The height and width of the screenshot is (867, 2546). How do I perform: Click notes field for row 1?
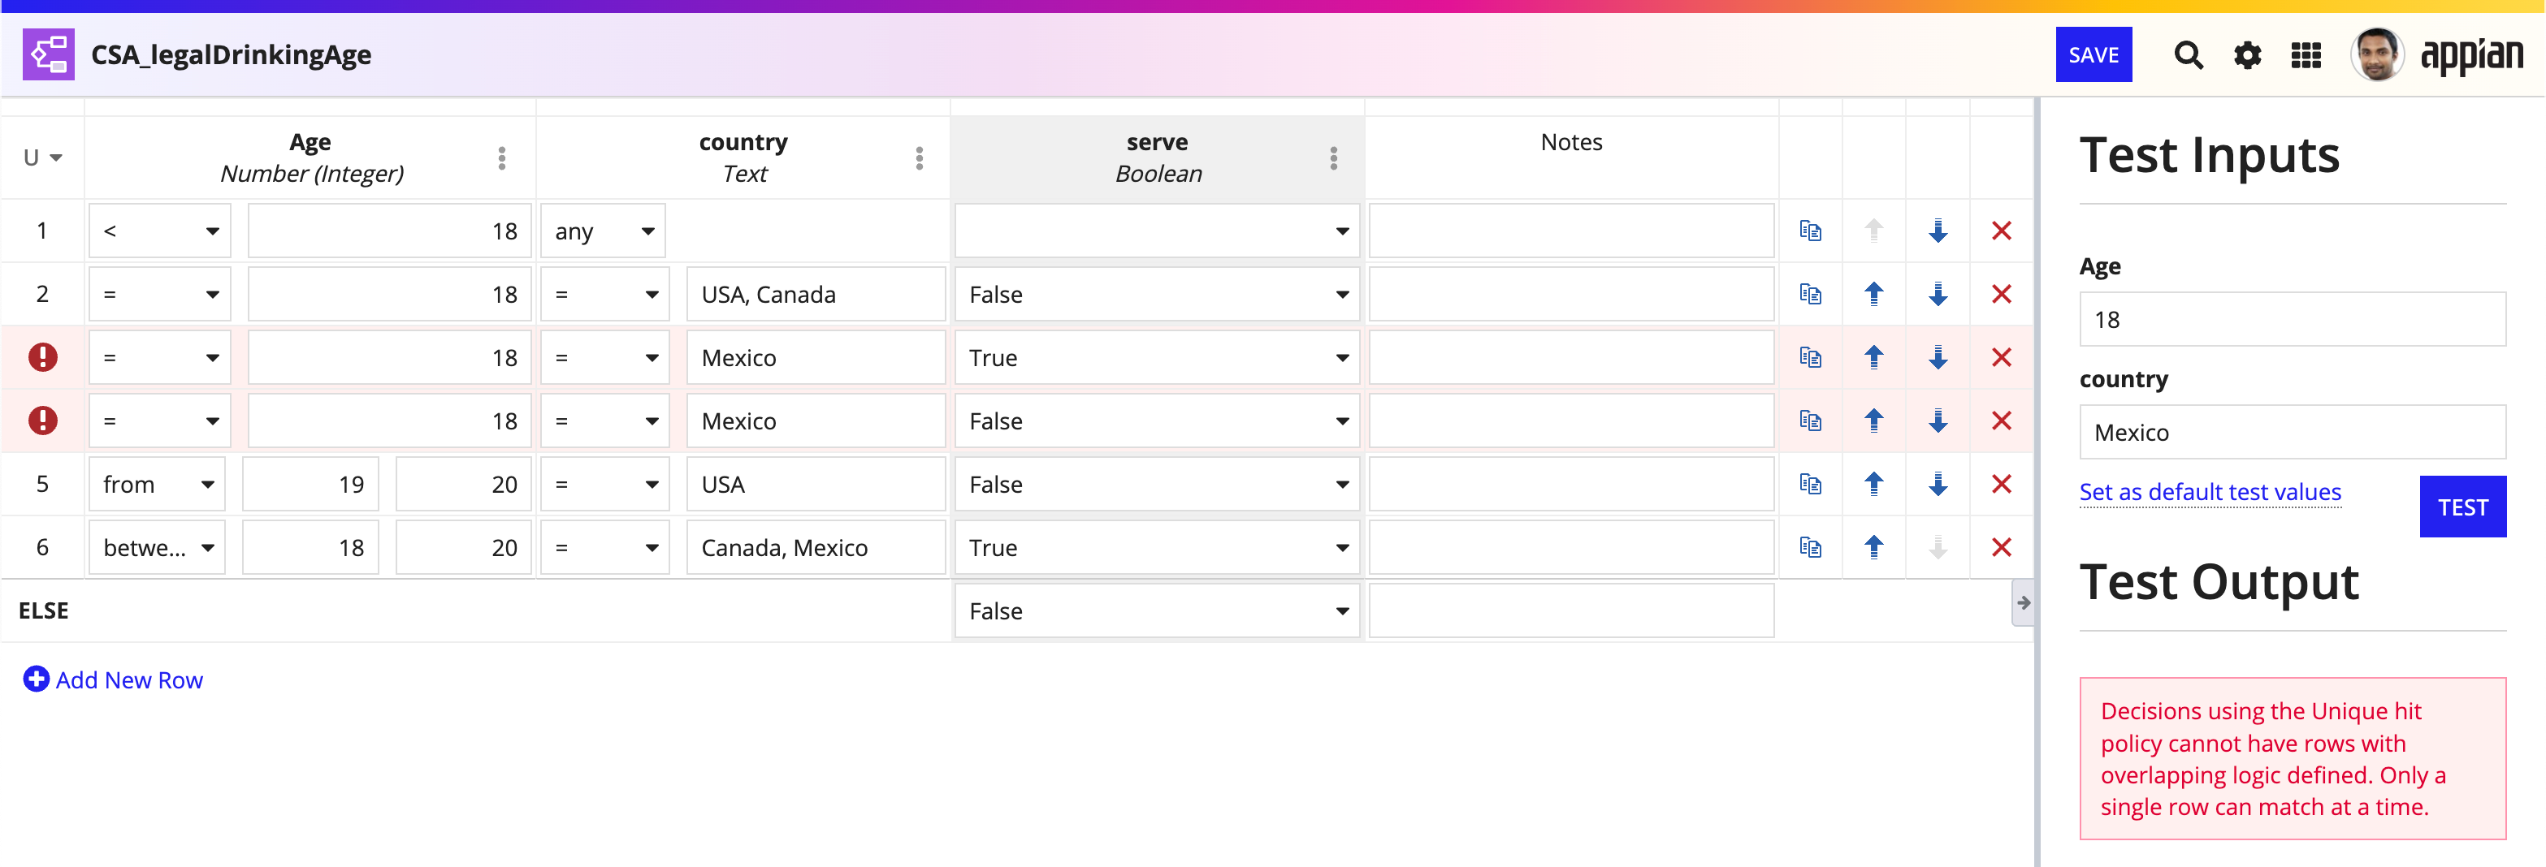(1570, 231)
